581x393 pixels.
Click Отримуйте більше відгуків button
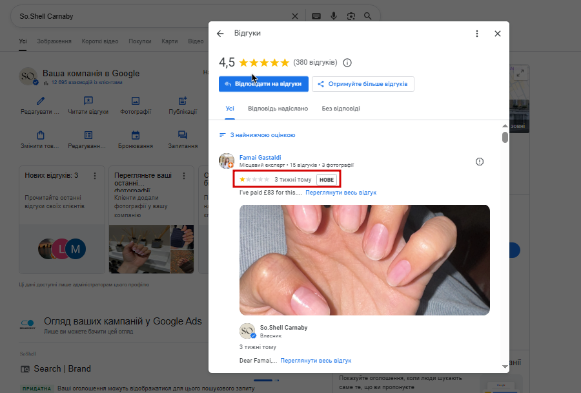click(363, 84)
